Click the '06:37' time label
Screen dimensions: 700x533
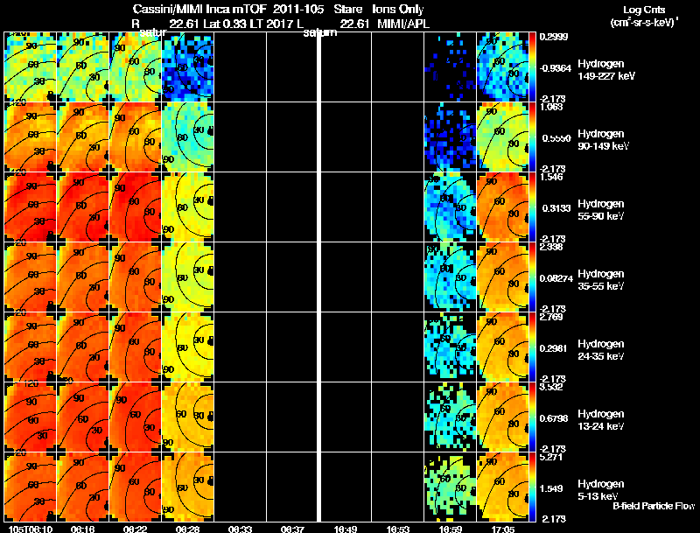tap(292, 529)
